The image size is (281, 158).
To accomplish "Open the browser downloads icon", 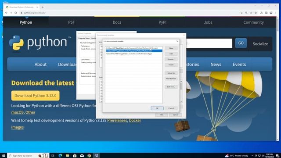I will [262, 13].
